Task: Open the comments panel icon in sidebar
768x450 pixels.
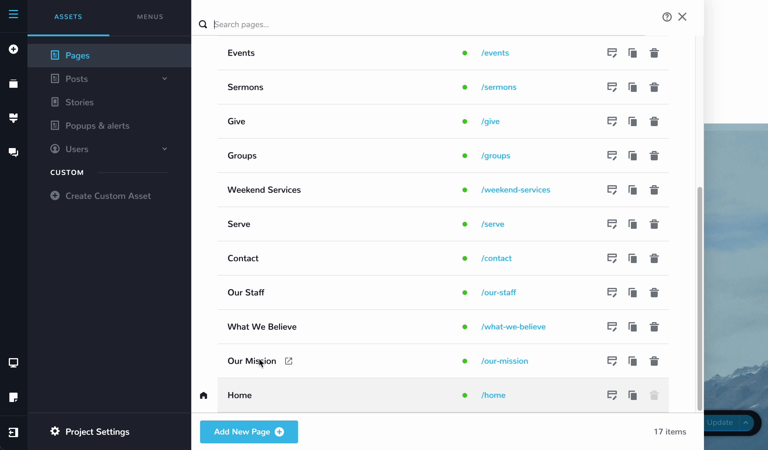Action: (x=13, y=152)
